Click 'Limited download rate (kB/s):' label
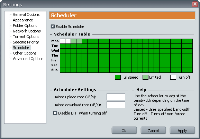Viewport: 200px width, 139px height. (x=77, y=105)
